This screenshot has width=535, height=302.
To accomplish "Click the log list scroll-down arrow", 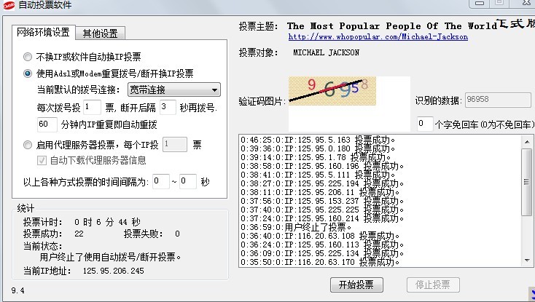I will (527, 263).
